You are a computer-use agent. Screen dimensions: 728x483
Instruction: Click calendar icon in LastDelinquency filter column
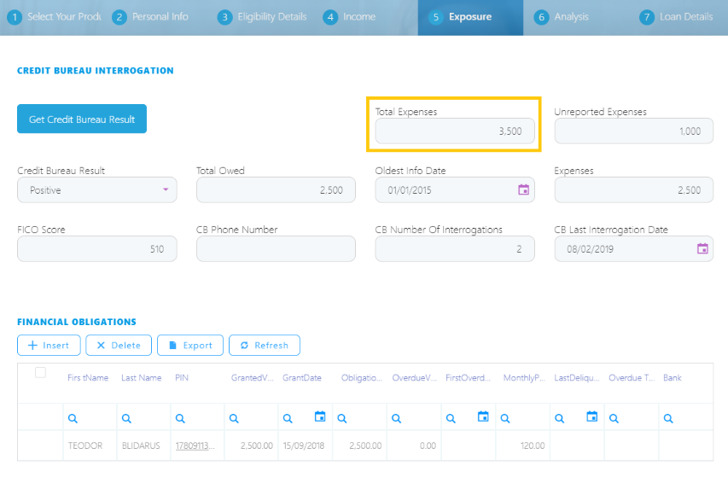592,417
